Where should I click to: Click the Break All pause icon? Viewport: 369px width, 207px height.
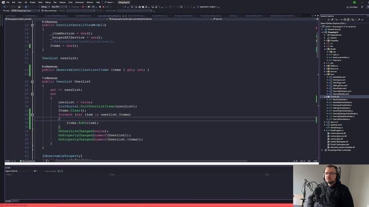point(100,7)
